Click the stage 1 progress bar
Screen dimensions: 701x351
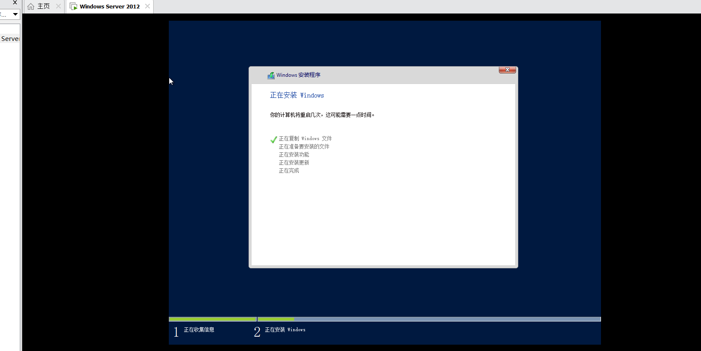click(213, 319)
